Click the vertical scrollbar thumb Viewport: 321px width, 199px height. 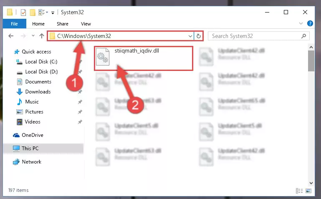coord(311,61)
